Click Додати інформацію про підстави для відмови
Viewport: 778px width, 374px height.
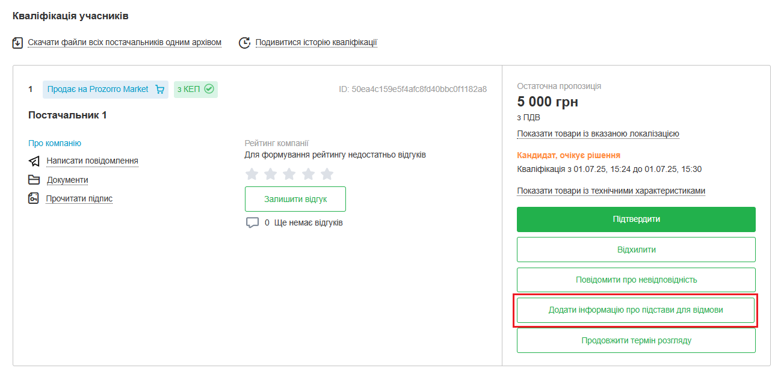click(636, 310)
